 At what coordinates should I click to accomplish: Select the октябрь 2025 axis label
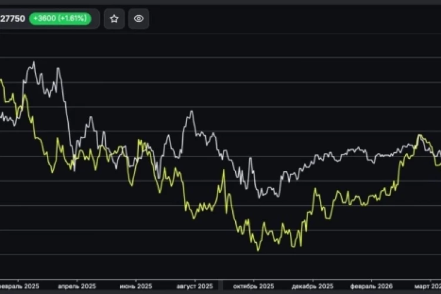pyautogui.click(x=253, y=286)
